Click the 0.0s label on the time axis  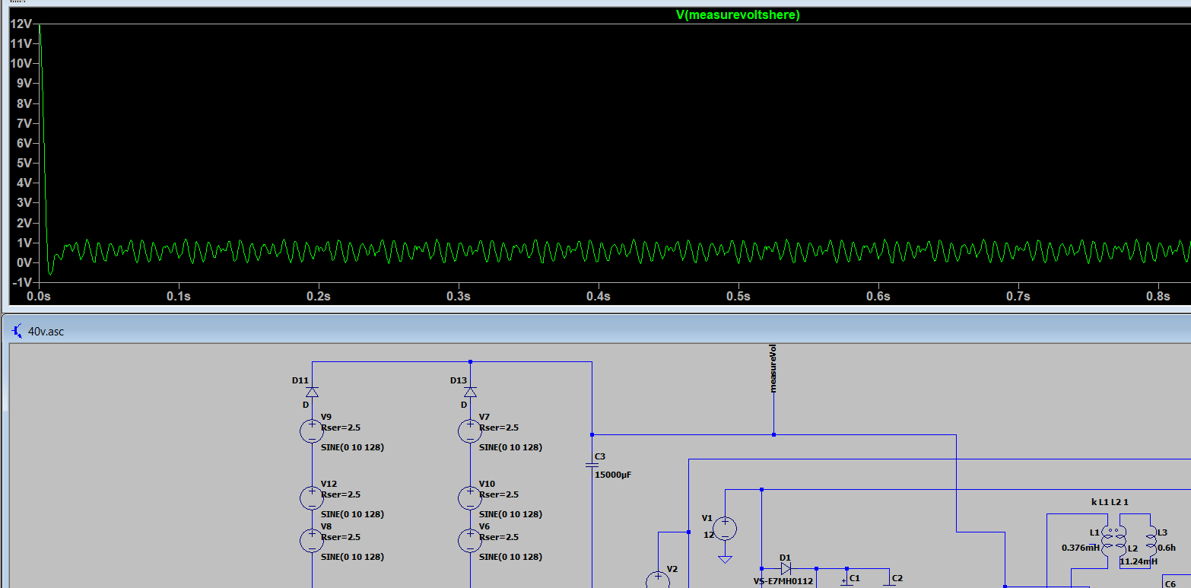click(x=39, y=296)
